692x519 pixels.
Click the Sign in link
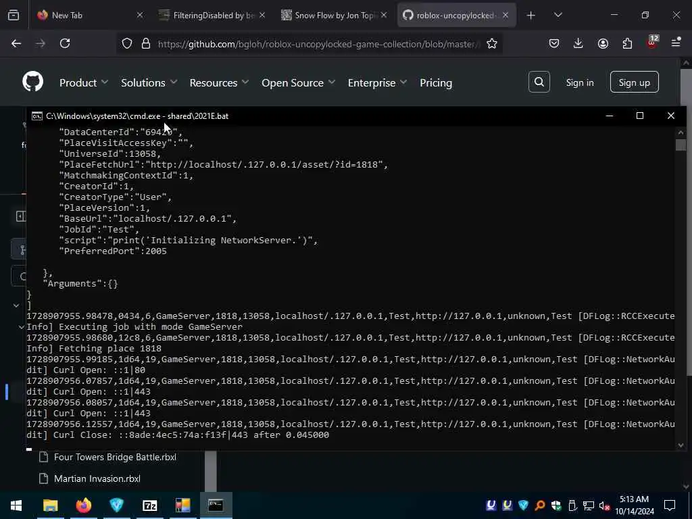point(579,82)
